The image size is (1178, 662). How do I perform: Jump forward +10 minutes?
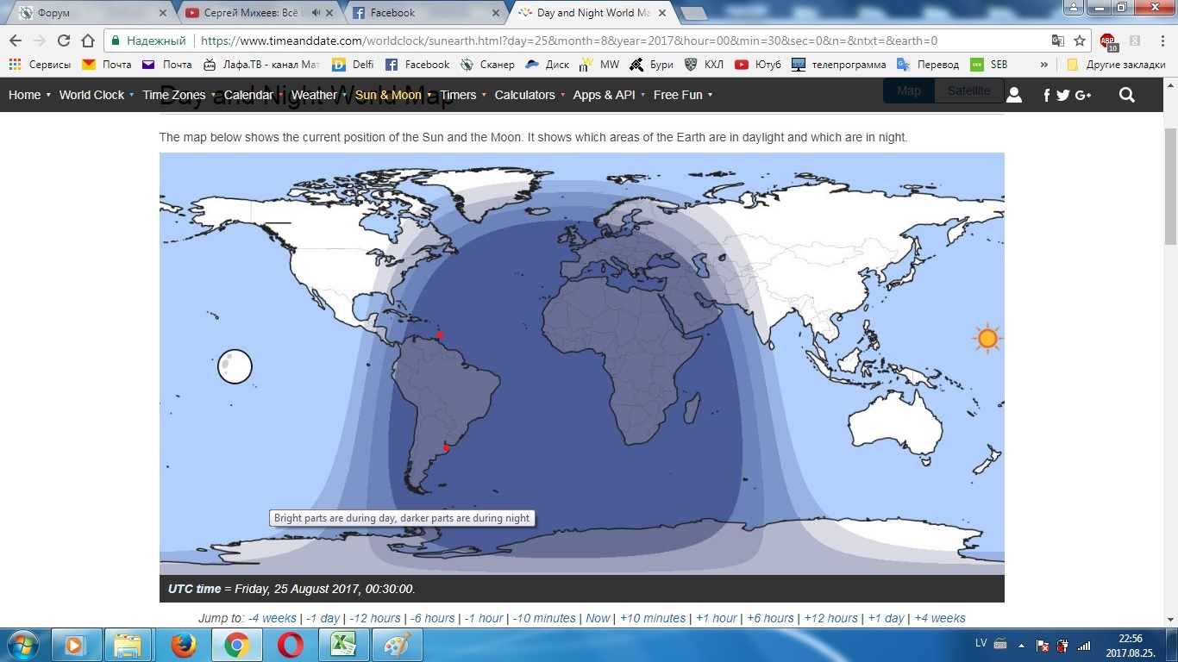653,618
